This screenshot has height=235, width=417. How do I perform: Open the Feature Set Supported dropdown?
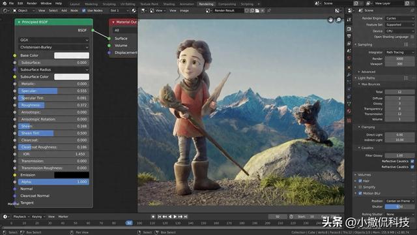point(399,25)
